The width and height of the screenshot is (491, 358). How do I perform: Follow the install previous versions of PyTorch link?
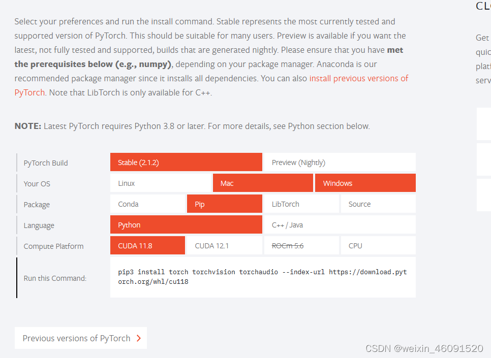358,79
